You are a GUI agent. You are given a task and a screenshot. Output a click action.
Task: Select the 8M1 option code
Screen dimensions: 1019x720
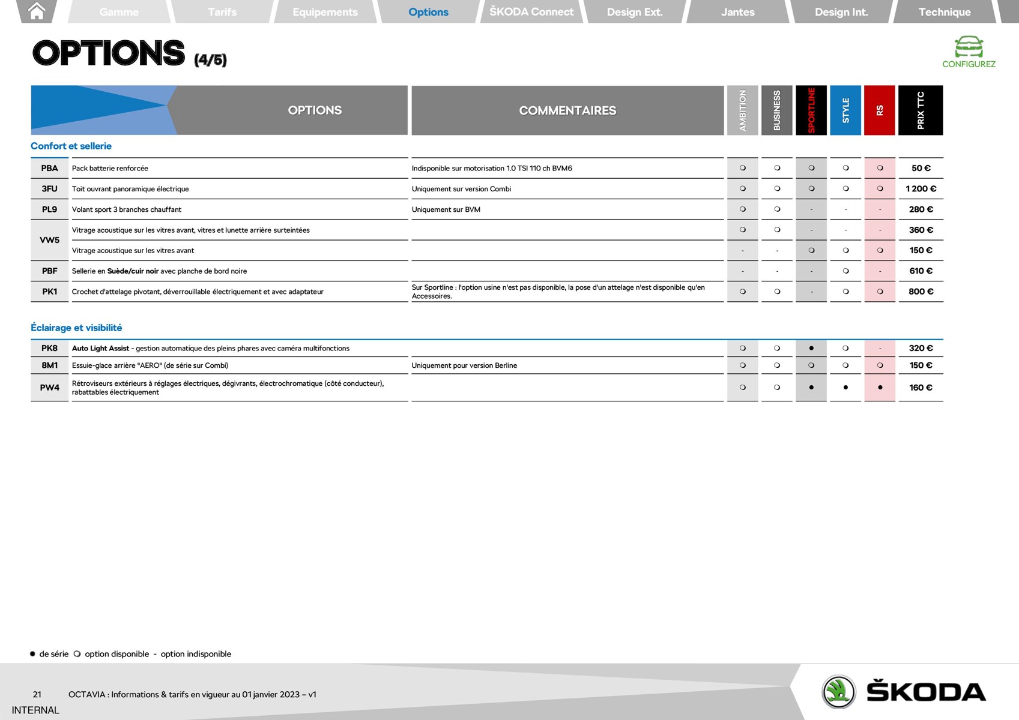click(49, 365)
